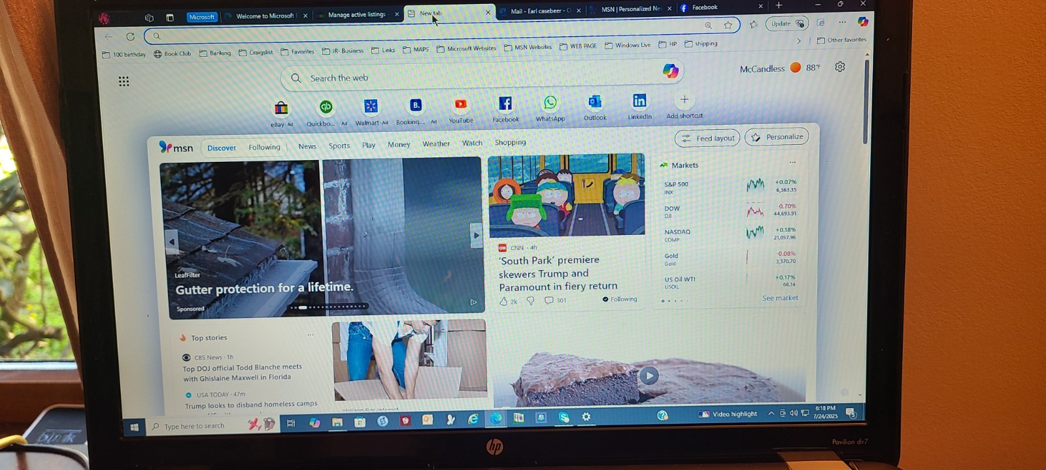Viewport: 1046px width, 470px height.
Task: Open Todd Blanche DOJ story headline
Action: (x=243, y=373)
